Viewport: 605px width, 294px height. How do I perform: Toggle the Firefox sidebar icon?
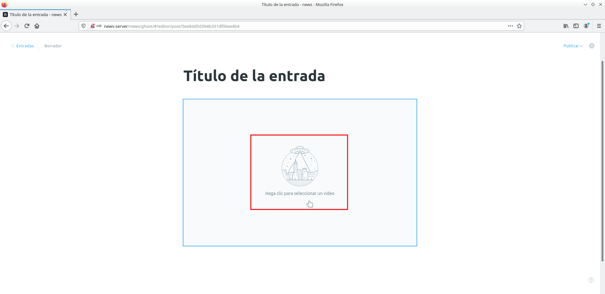pos(576,26)
